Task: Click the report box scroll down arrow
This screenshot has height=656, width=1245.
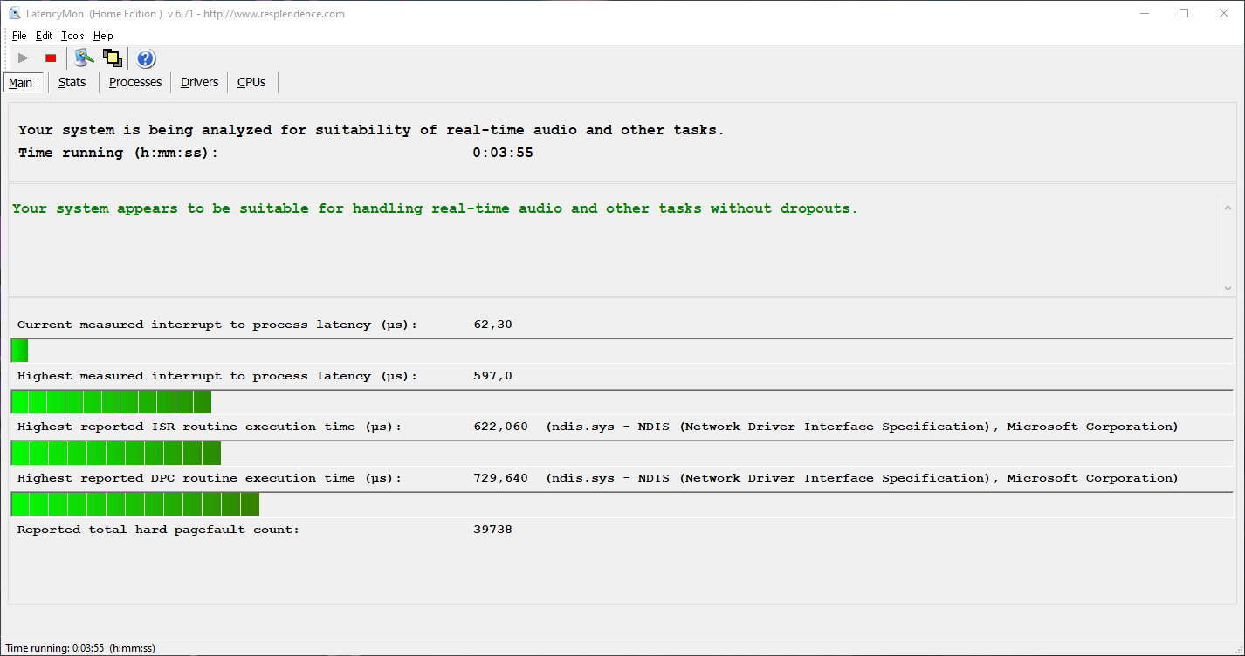Action: point(1228,288)
